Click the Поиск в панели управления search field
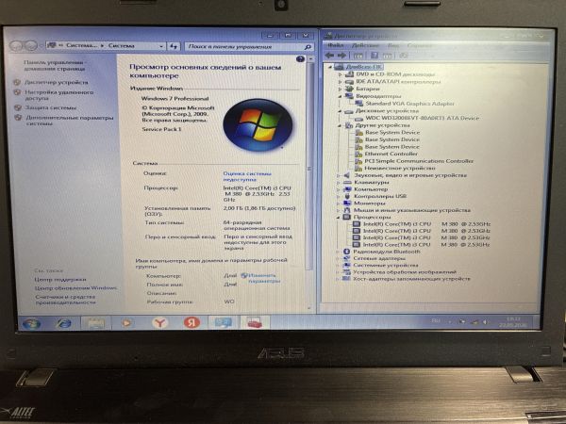The image size is (566, 424). coord(249,46)
